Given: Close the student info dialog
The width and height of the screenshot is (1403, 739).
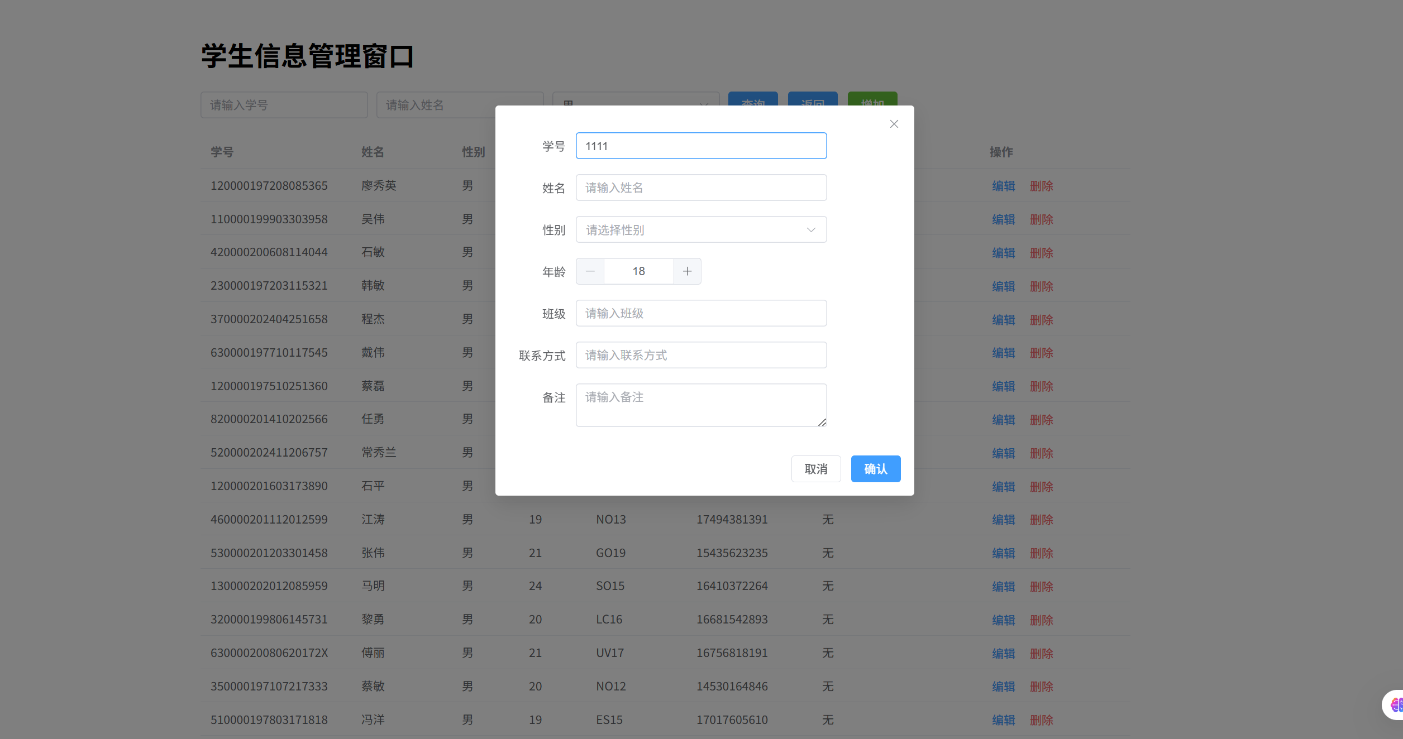Looking at the screenshot, I should coord(894,123).
